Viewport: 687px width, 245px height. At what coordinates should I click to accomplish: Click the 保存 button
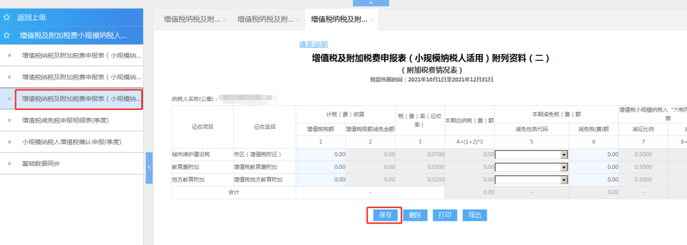click(385, 215)
